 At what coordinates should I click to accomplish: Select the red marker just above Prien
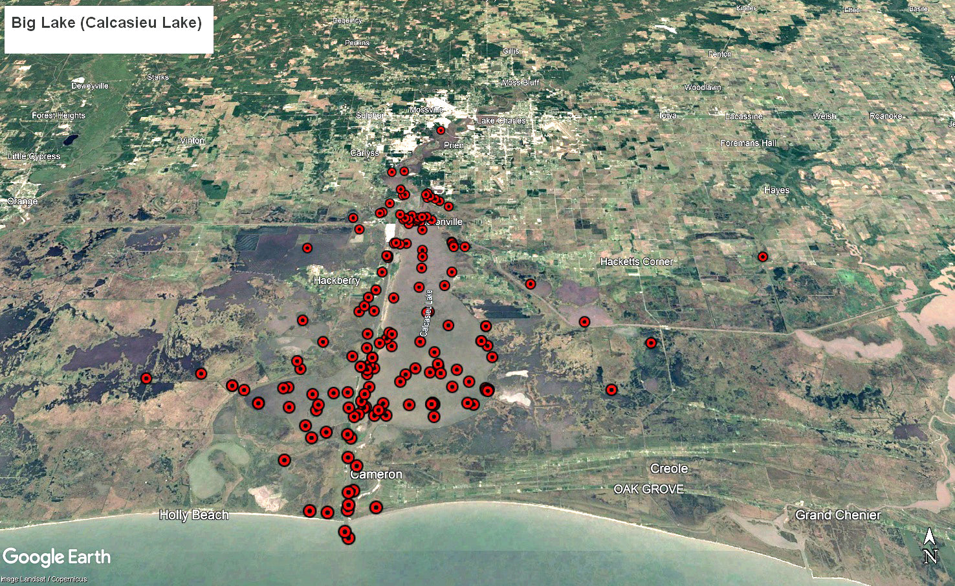pos(441,131)
